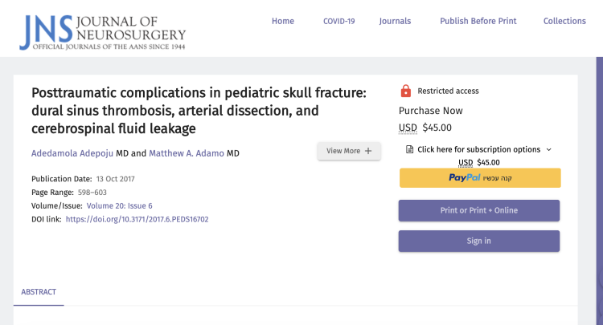The height and width of the screenshot is (325, 603).
Task: Open the Journals menu
Action: [395, 21]
